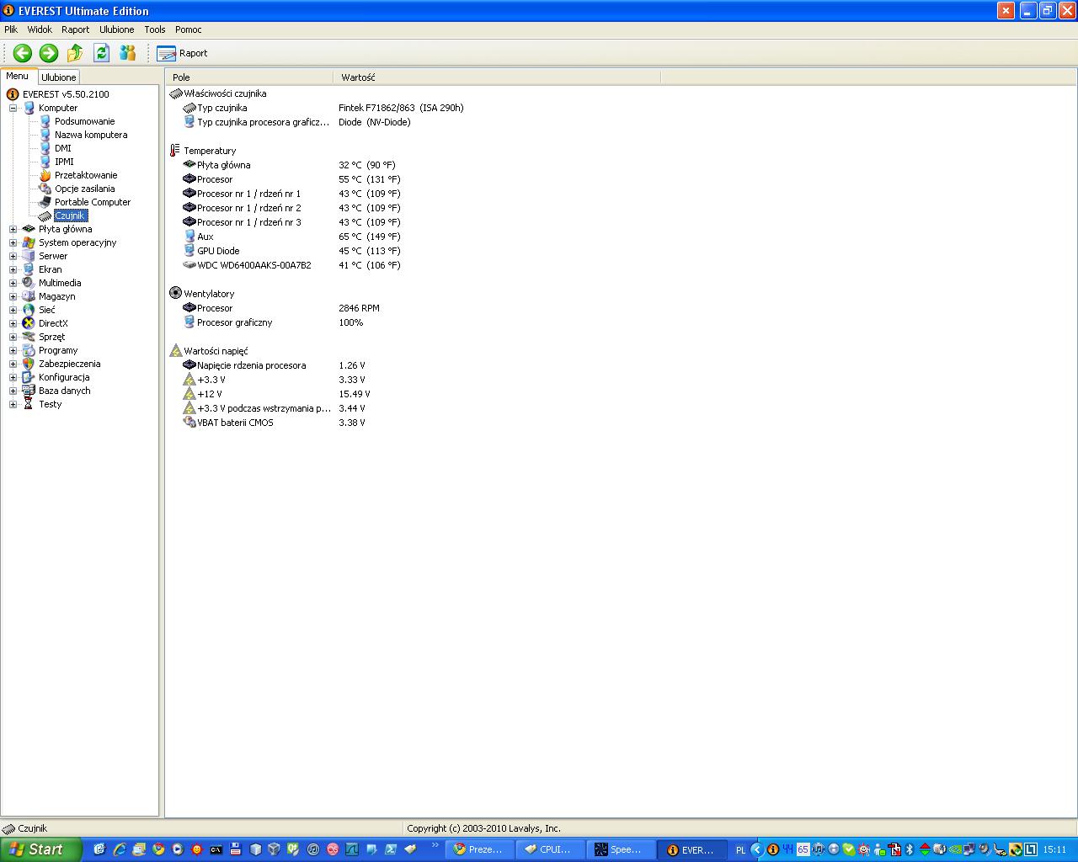
Task: Collapse the Komputer branch in the tree
Action: [x=13, y=108]
